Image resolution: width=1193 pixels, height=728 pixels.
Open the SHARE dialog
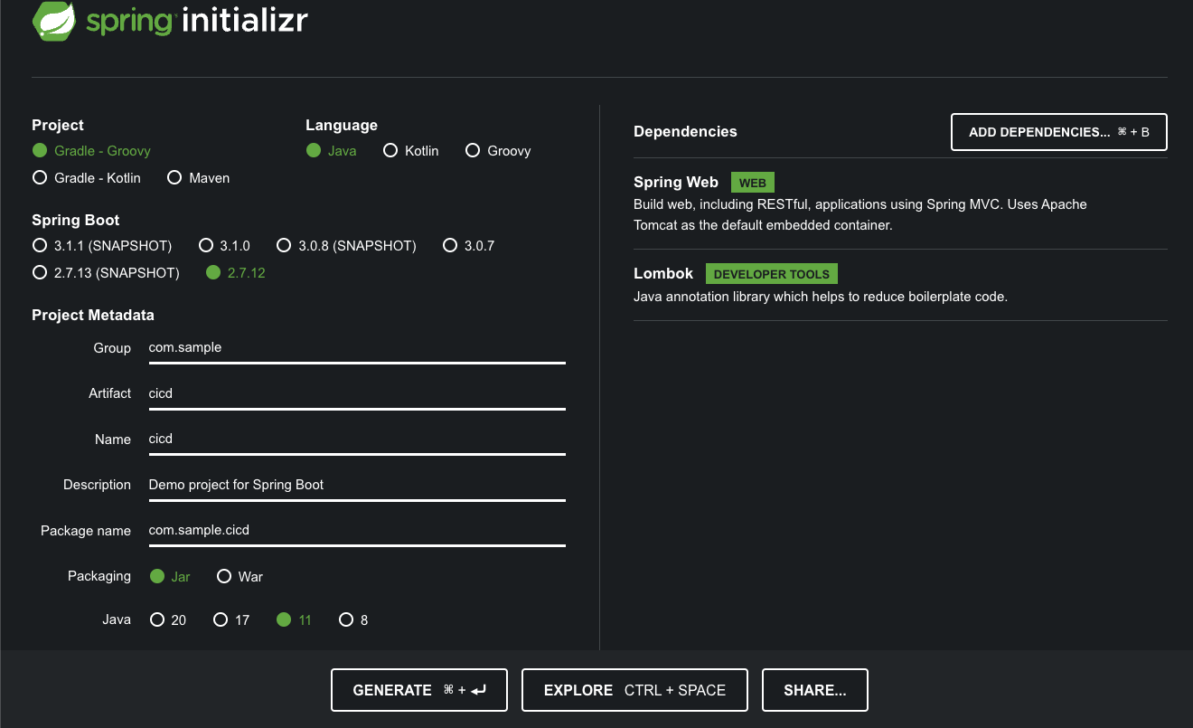[815, 690]
